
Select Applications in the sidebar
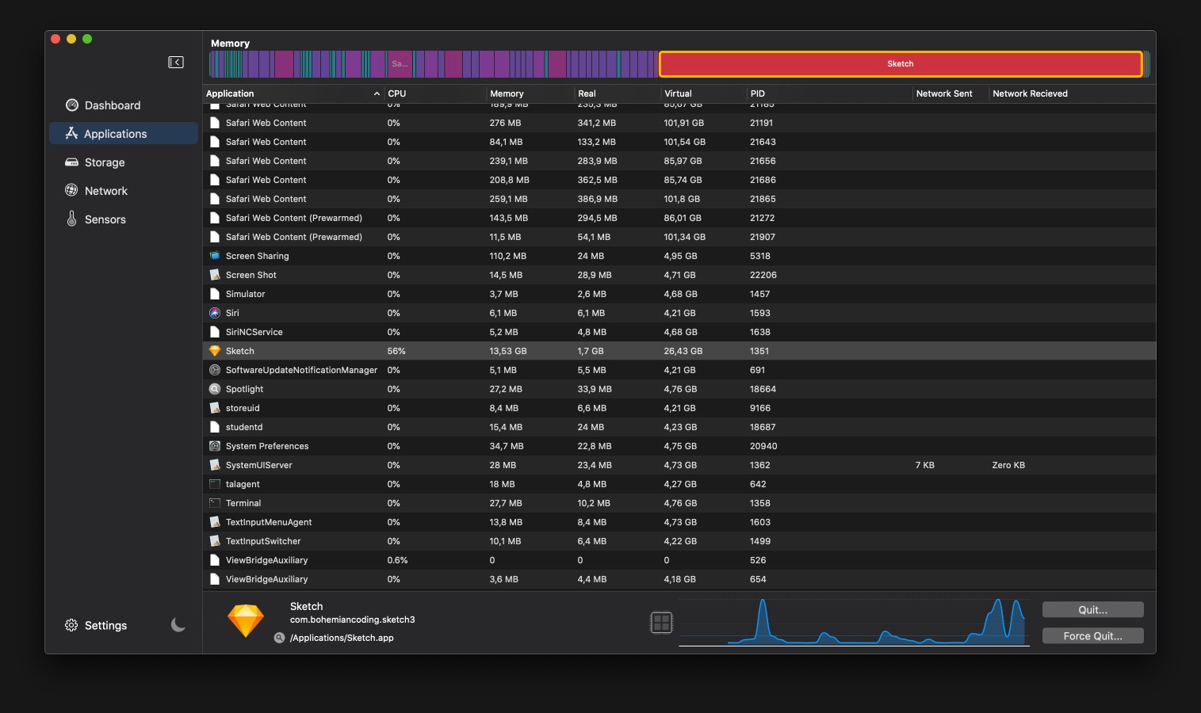pos(124,133)
